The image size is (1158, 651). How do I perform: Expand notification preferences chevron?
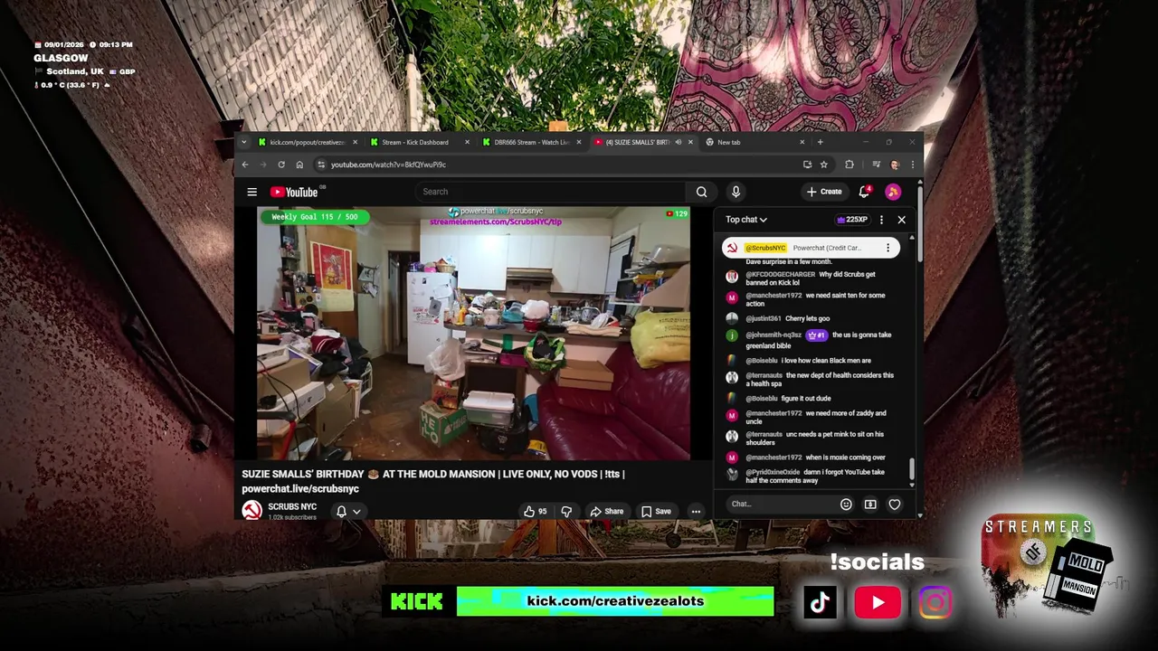pos(356,512)
